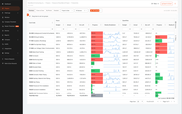
Task: Switch to the Crew vs Crew tab
Action: (x=40, y=11)
